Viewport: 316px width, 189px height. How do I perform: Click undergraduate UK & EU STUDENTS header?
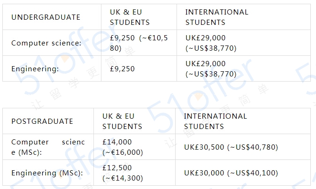139,17
